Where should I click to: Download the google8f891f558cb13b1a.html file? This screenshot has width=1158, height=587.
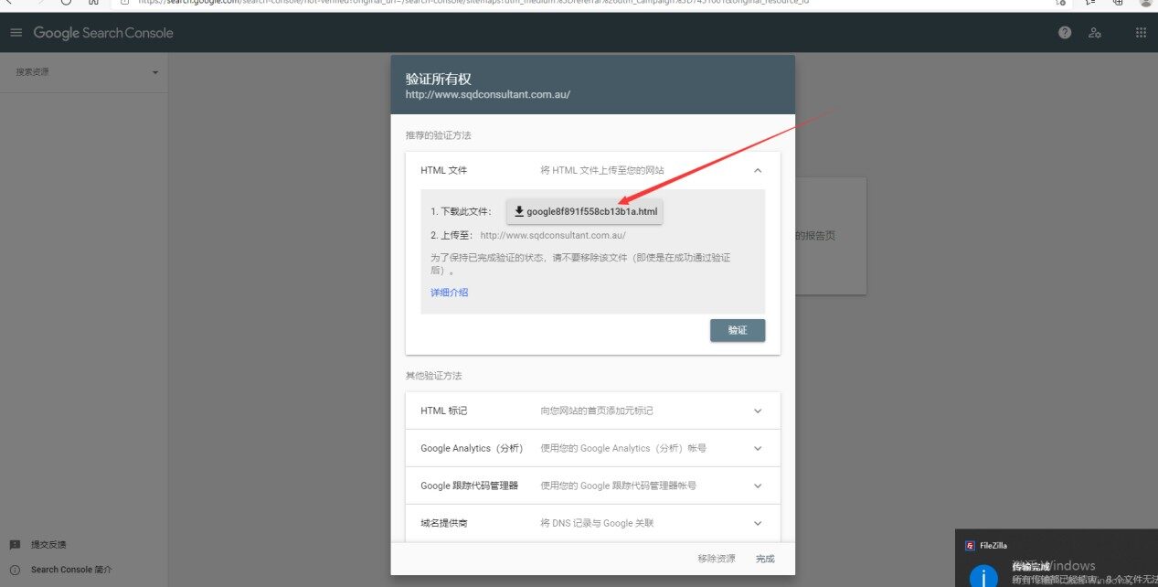coord(584,211)
